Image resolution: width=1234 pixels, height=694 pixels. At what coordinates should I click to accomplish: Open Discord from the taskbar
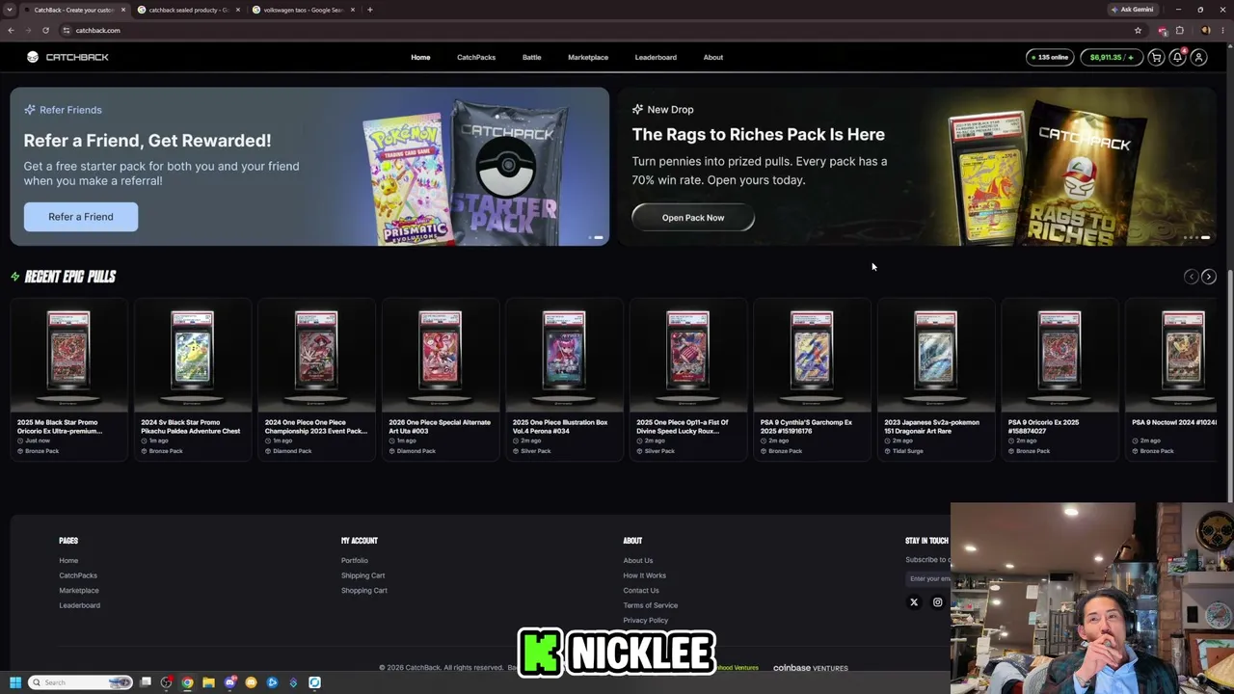[229, 682]
